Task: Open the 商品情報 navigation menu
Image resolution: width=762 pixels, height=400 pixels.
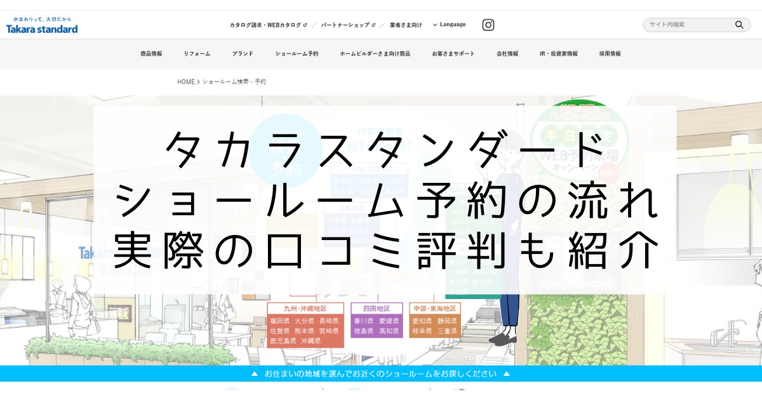Action: coord(151,54)
